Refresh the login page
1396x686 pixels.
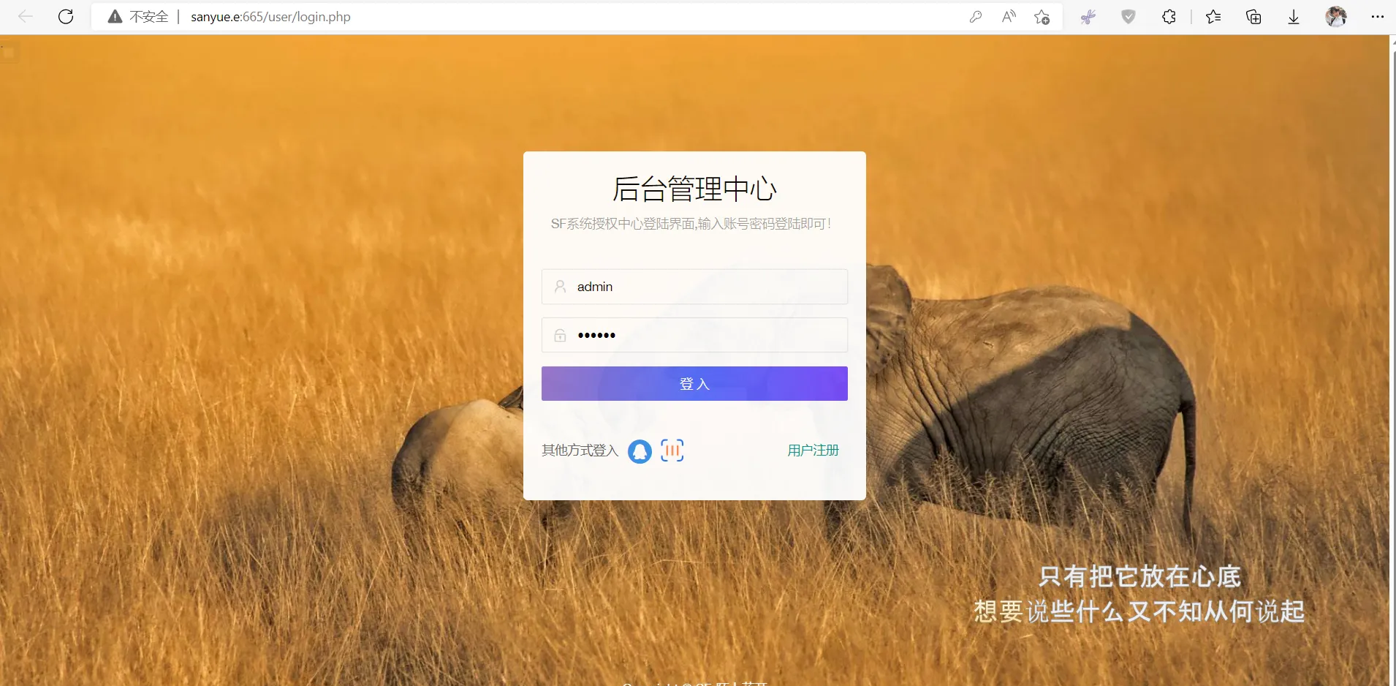click(x=66, y=16)
